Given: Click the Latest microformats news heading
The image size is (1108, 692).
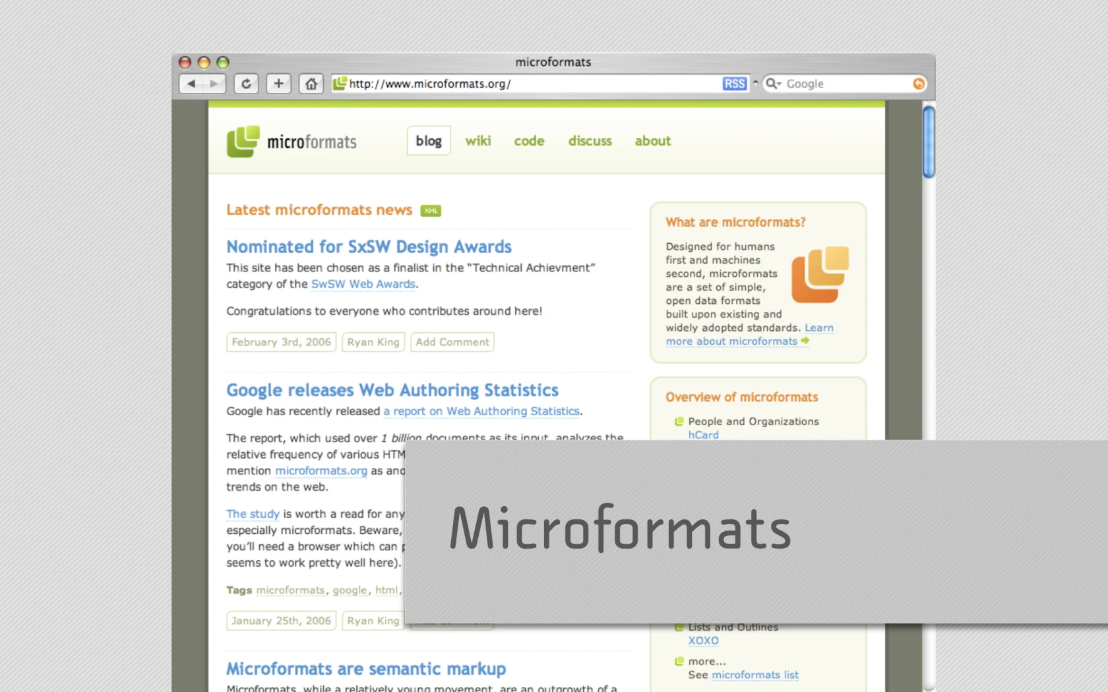Looking at the screenshot, I should 319,210.
